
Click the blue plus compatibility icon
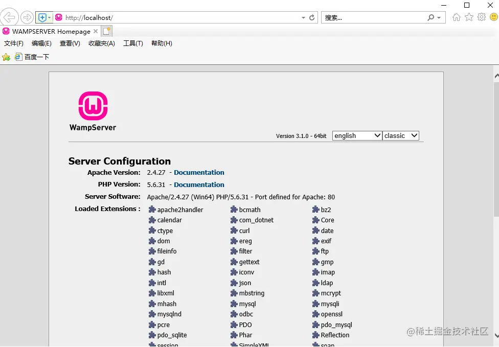pos(42,17)
